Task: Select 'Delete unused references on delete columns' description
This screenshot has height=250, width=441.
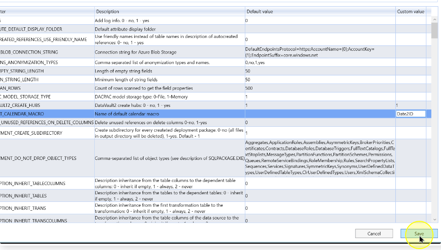Action: point(170,122)
